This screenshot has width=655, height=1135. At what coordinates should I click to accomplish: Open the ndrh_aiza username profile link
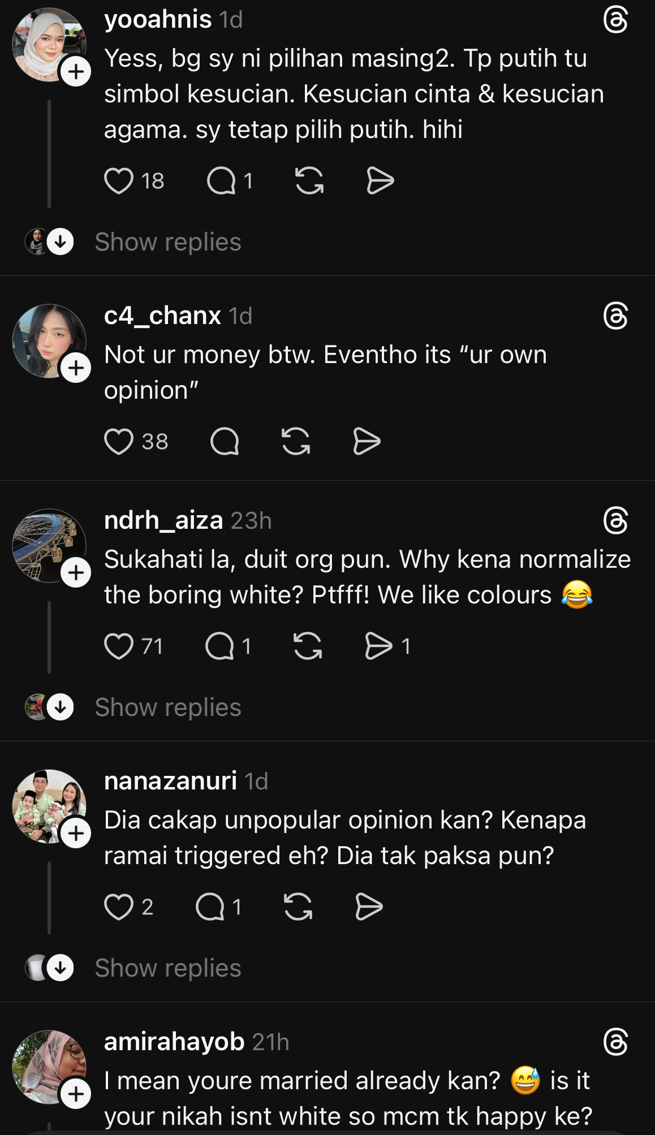tap(163, 520)
